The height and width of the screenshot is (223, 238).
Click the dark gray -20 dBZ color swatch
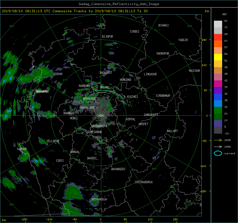218,130
